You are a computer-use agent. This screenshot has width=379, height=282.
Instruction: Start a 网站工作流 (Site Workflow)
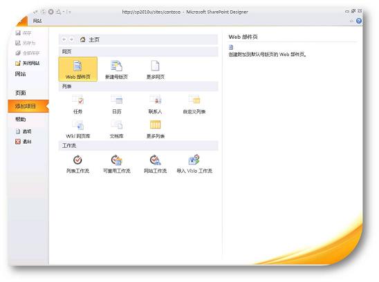[x=155, y=164]
